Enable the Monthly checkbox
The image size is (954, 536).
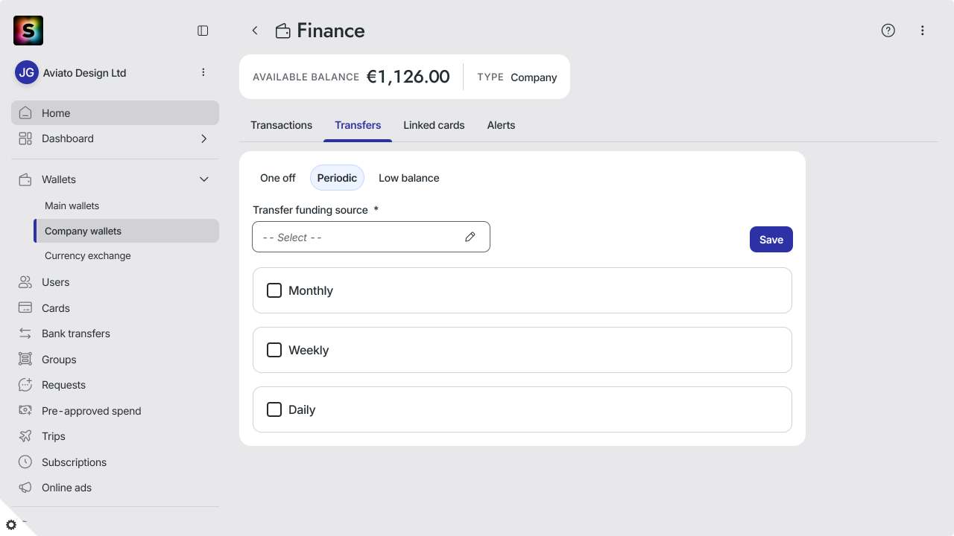pyautogui.click(x=274, y=290)
